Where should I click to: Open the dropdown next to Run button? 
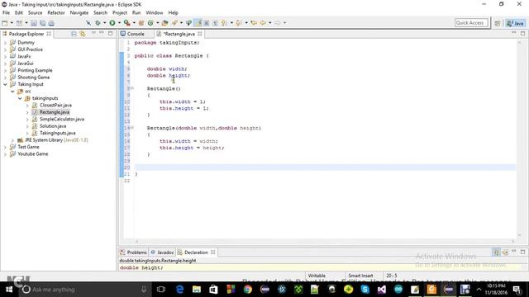click(x=119, y=23)
